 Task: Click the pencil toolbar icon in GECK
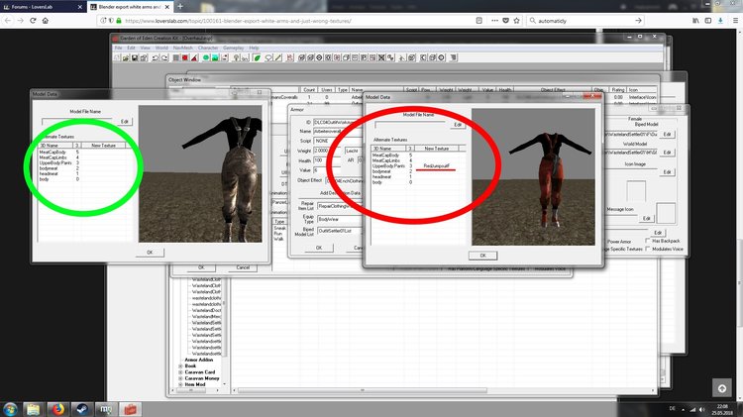[278, 57]
